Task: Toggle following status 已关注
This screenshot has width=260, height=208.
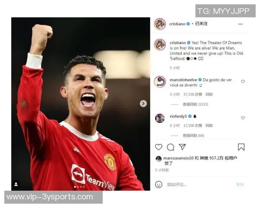Action: click(x=201, y=24)
